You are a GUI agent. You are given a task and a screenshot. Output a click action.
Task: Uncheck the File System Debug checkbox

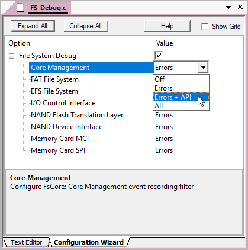pos(159,56)
